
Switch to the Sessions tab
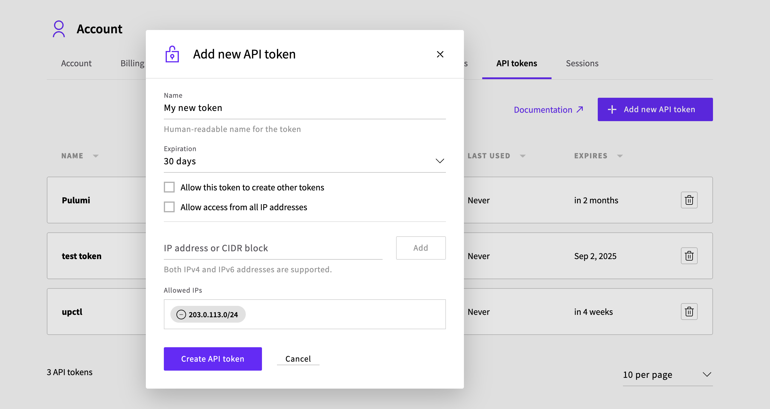582,63
